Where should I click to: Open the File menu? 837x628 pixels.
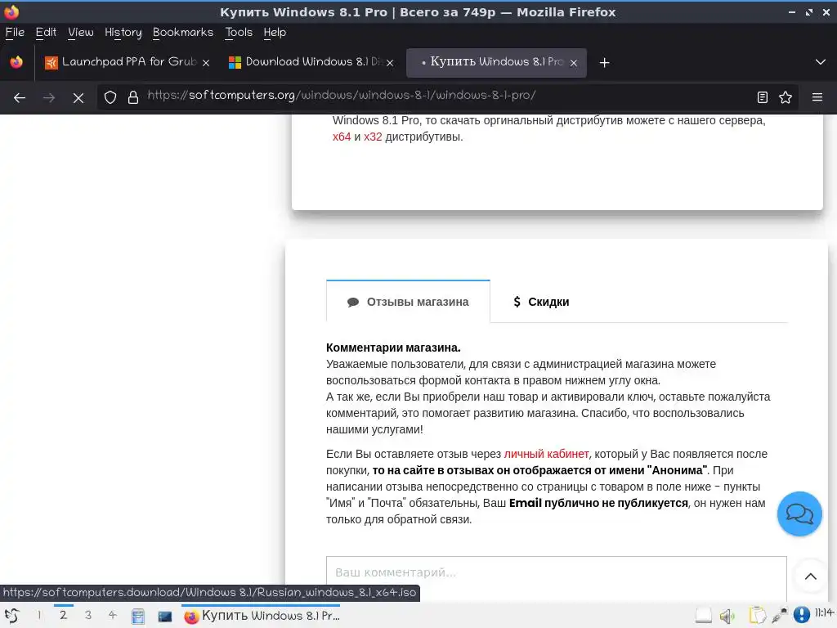pyautogui.click(x=15, y=33)
